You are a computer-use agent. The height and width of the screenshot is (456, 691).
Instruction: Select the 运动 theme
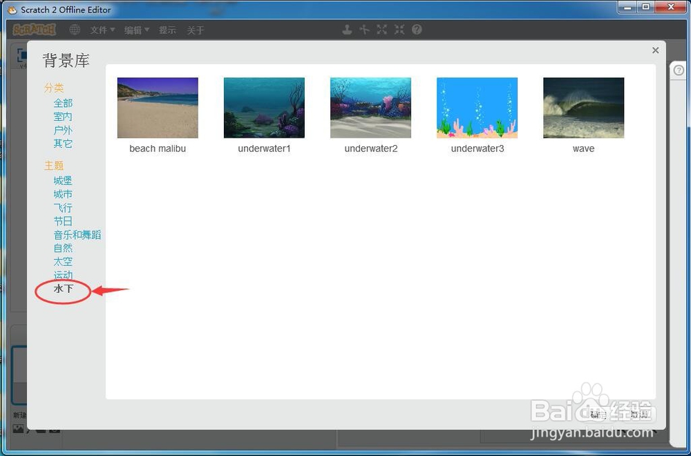(63, 275)
